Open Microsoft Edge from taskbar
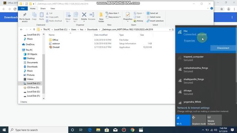The width and height of the screenshot is (237, 133). click(90, 130)
